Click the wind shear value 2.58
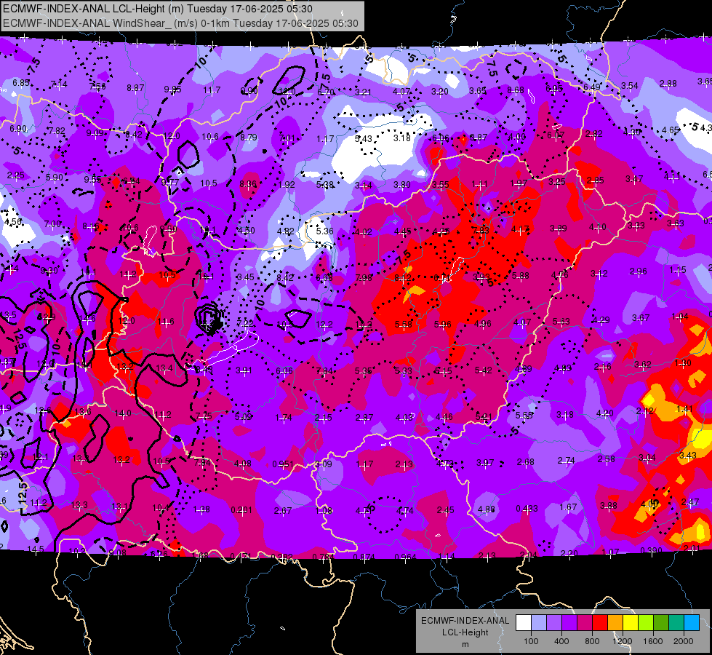712x655 pixels. [607, 458]
